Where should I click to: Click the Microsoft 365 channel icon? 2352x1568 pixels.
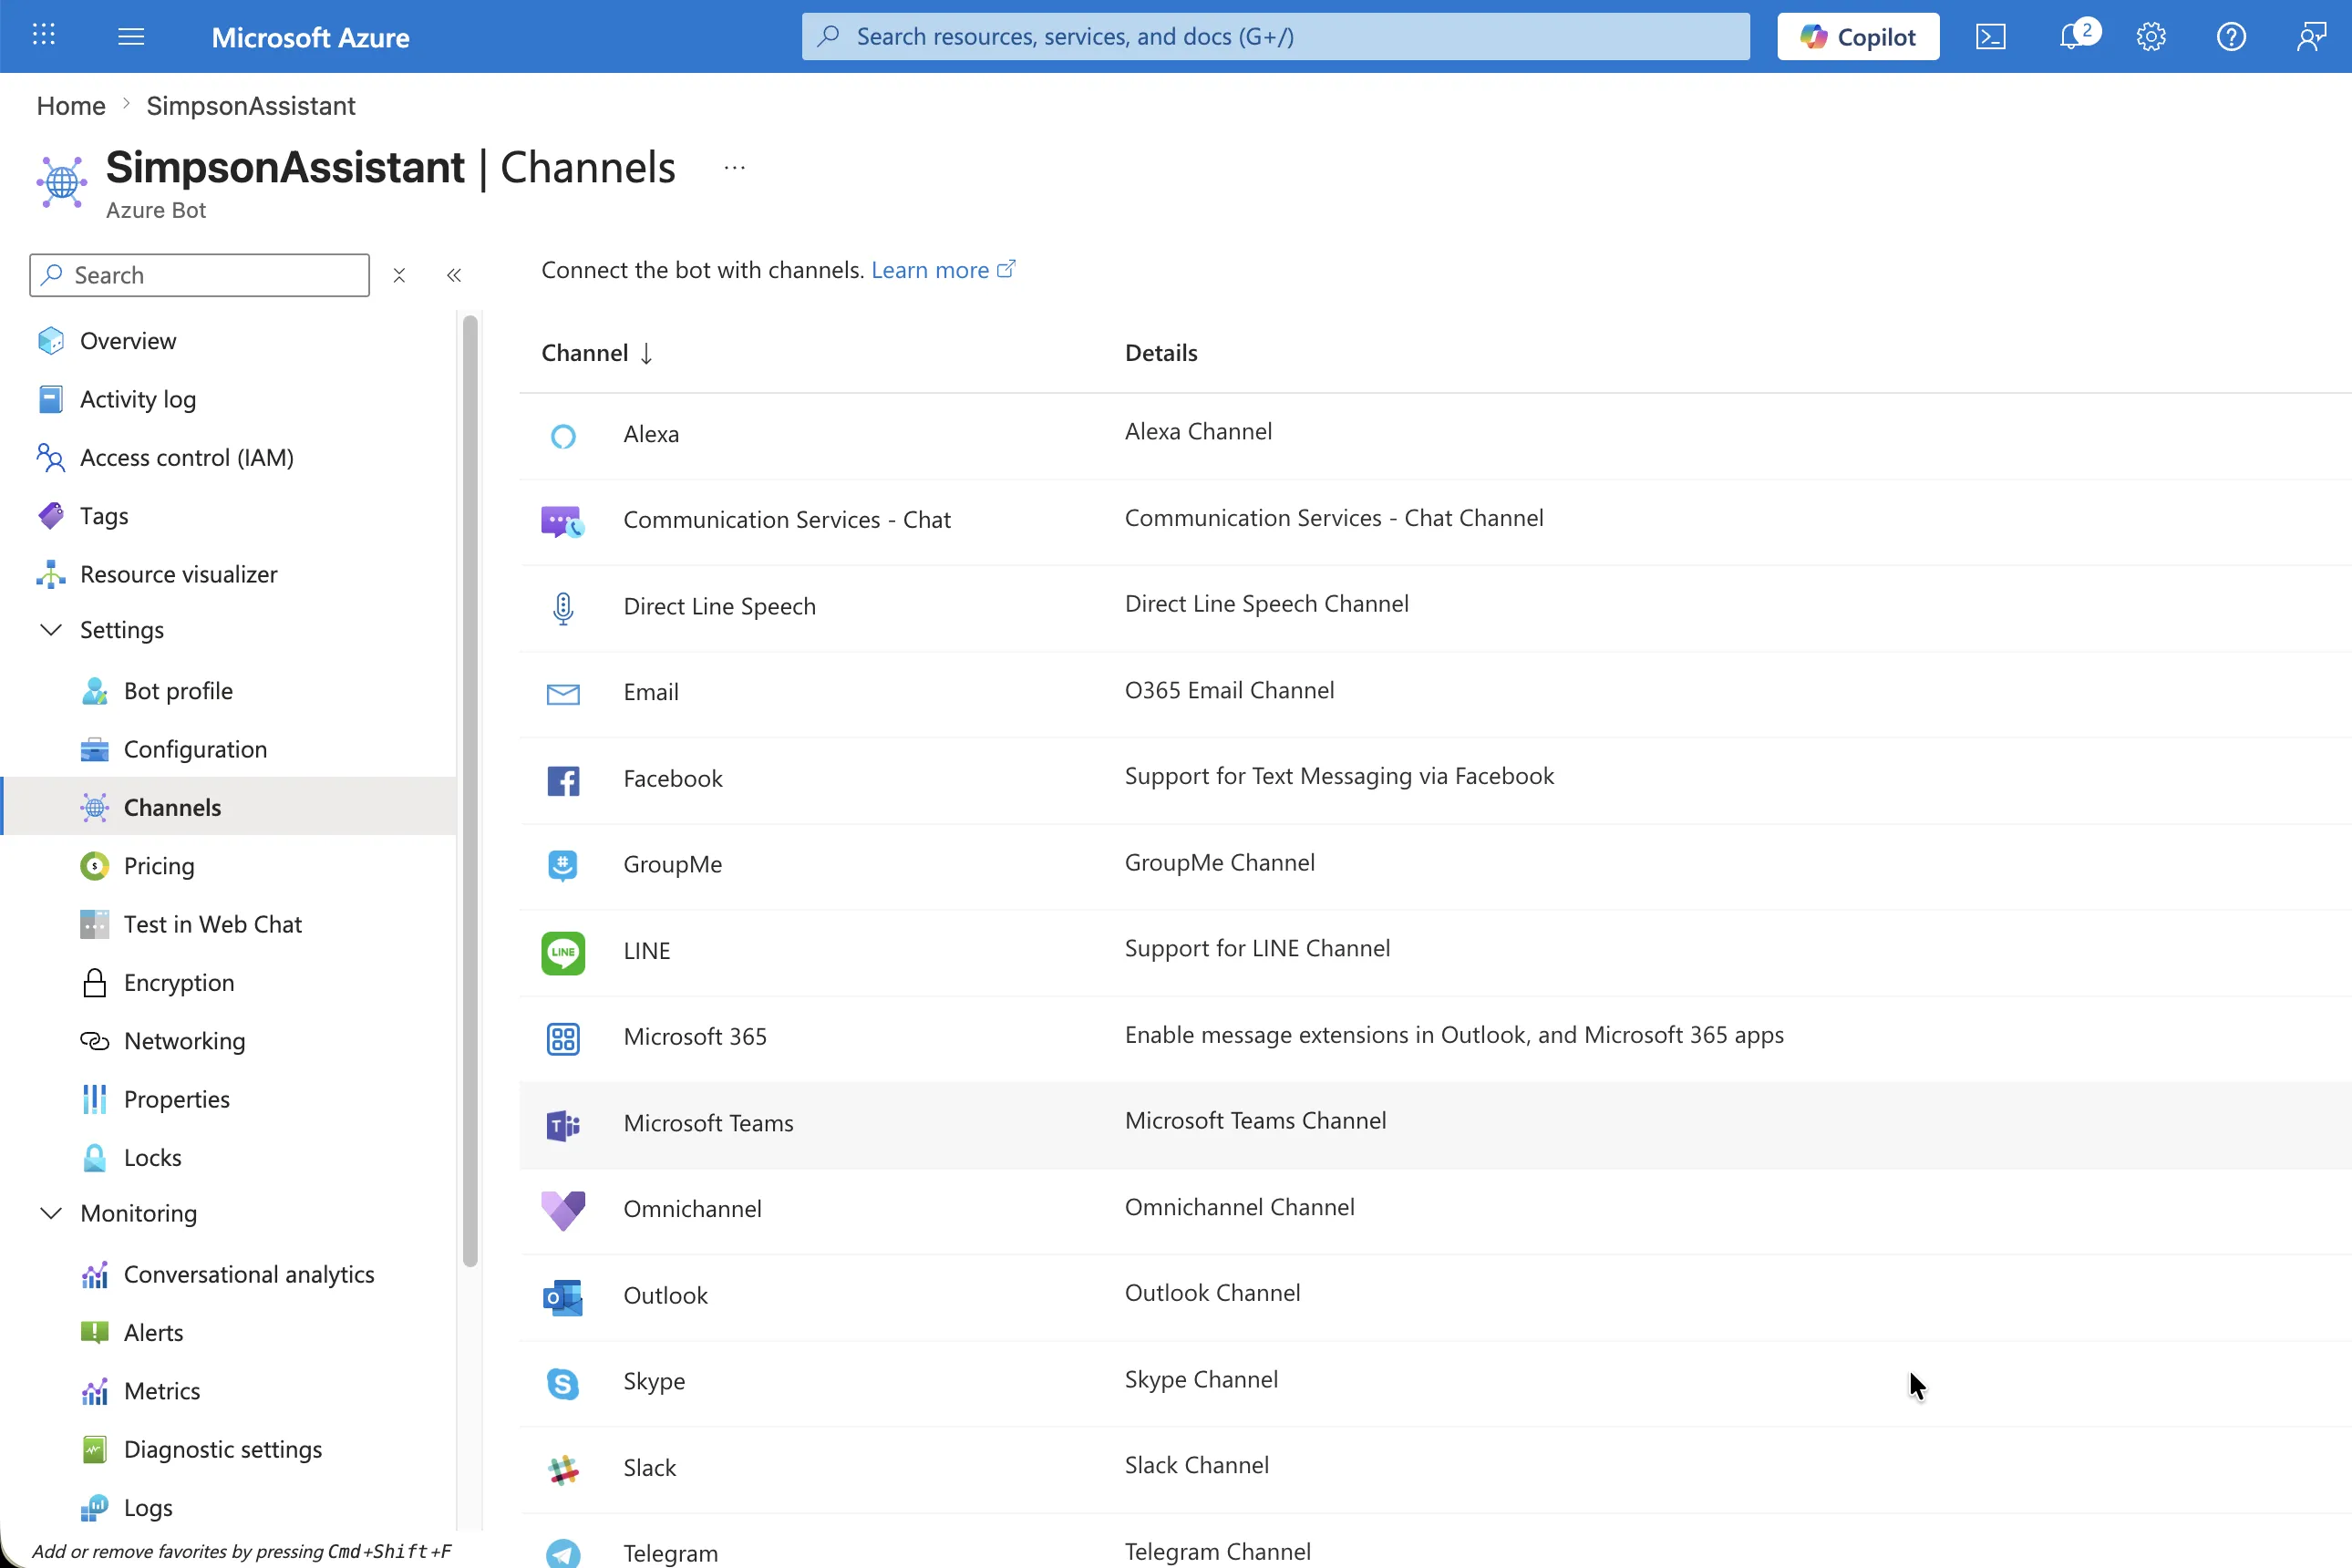point(563,1038)
